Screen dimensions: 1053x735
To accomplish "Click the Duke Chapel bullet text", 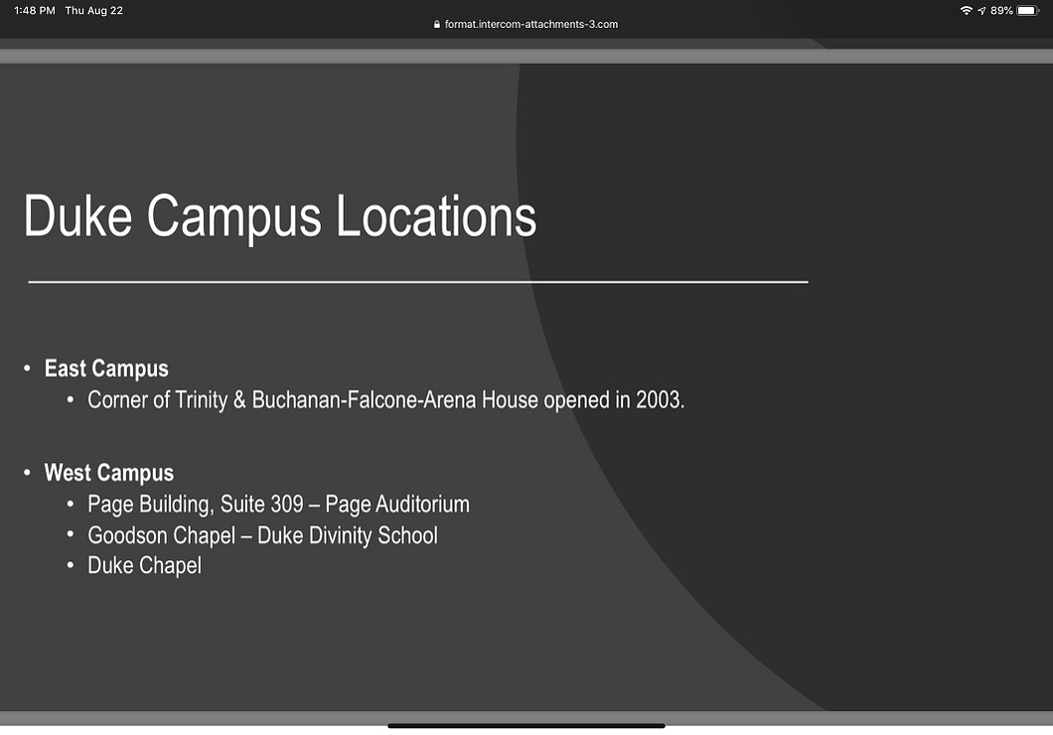I will point(144,566).
